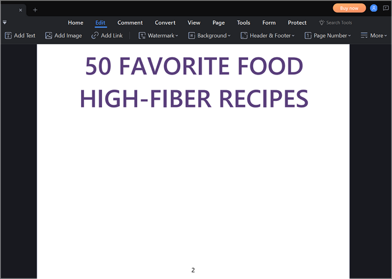
Task: Switch to the Comment tab
Action: 130,22
